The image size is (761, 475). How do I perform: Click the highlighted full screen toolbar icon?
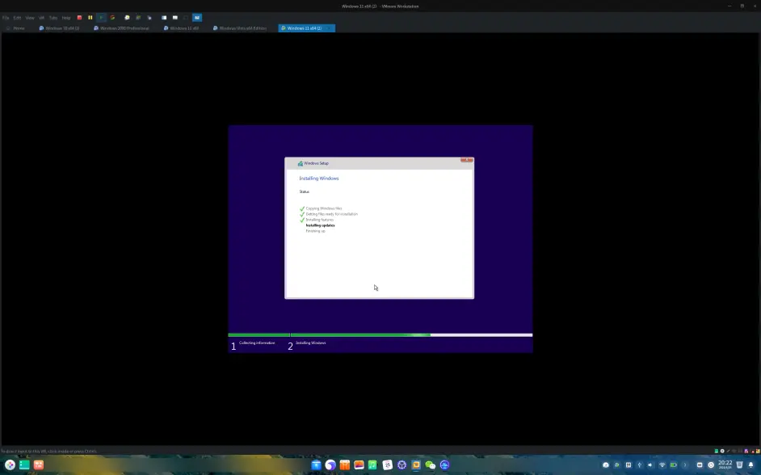[197, 18]
